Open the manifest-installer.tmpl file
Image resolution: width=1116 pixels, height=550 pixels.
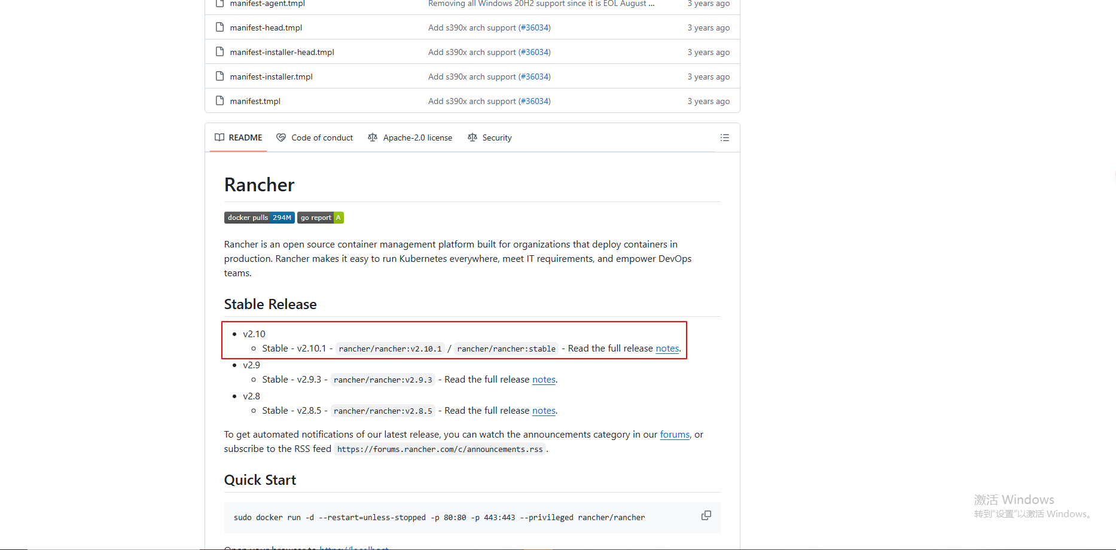coord(272,77)
